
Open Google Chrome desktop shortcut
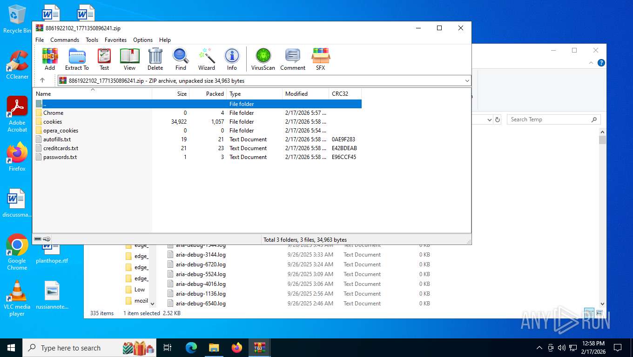[17, 252]
